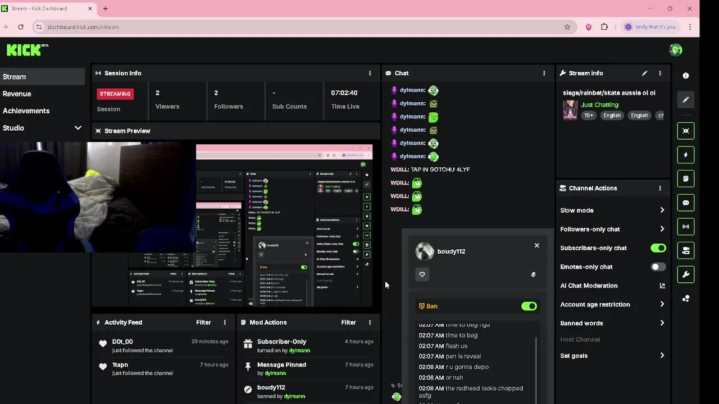Open the profile avatar at top right

click(x=676, y=50)
